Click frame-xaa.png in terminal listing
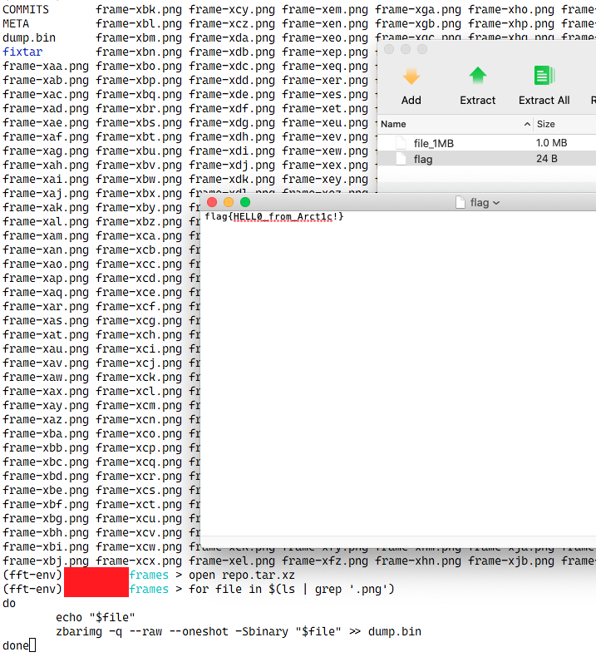The height and width of the screenshot is (657, 596). tap(46, 67)
